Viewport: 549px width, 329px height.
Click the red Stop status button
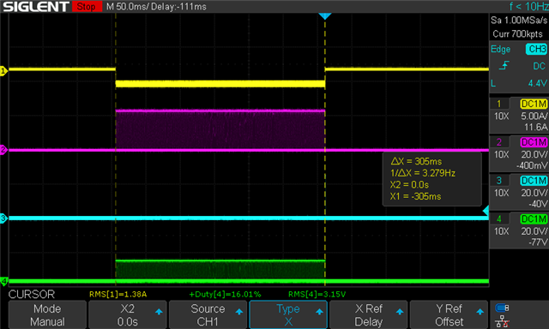pos(87,6)
